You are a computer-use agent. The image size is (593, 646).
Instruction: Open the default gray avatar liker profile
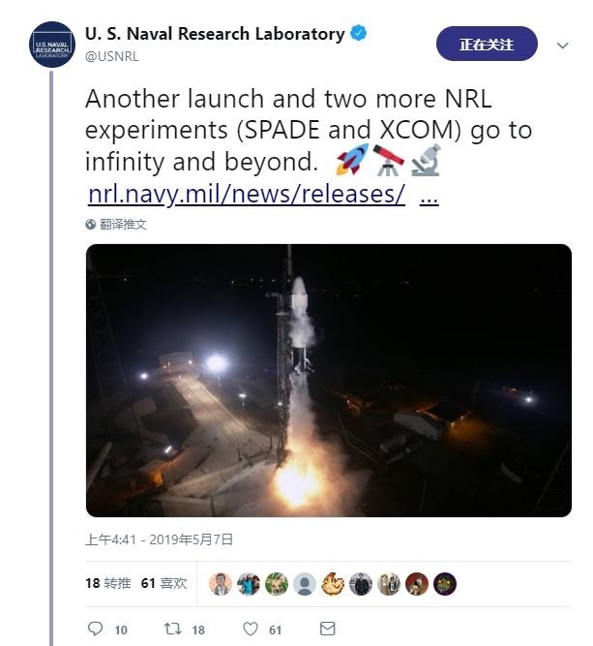(304, 583)
